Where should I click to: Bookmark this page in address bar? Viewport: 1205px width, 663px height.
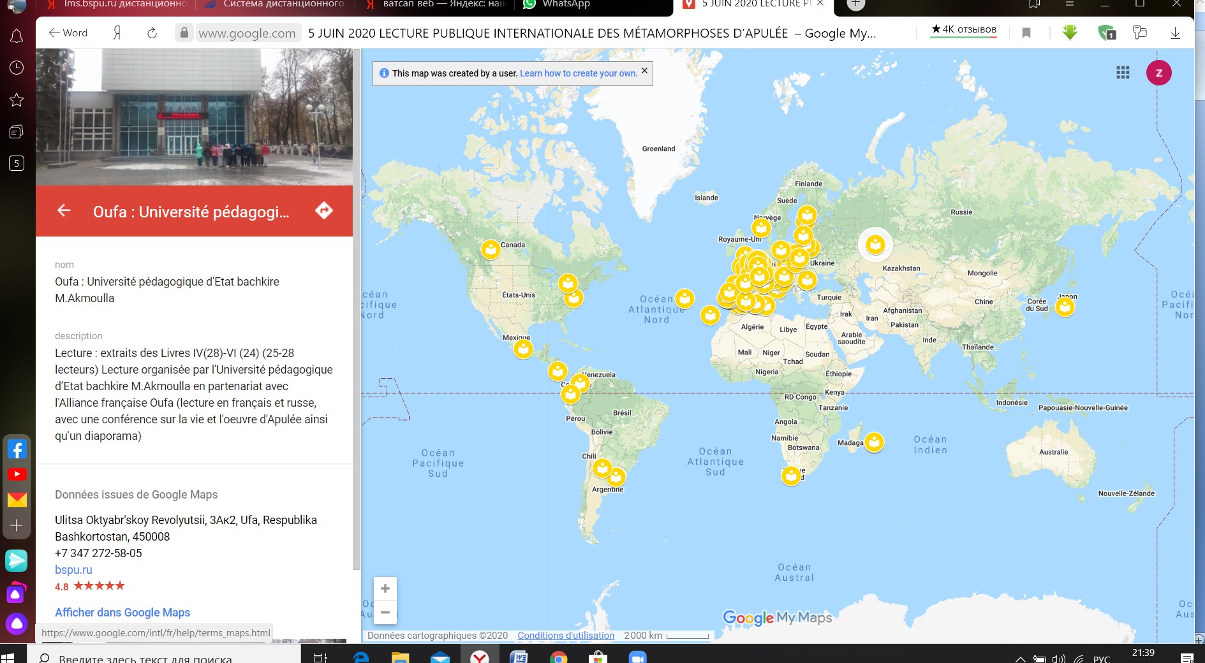tap(1026, 33)
